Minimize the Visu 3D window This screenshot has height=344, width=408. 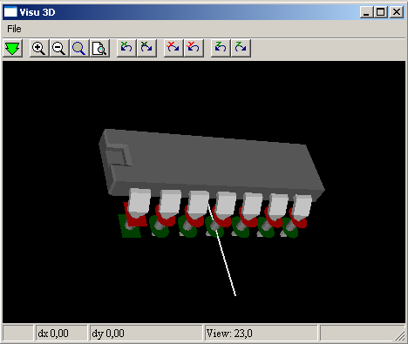366,12
